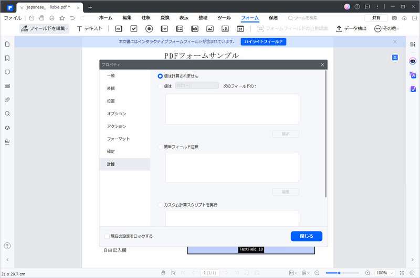Click the star favorite icon in toolbar

[x=62, y=18]
